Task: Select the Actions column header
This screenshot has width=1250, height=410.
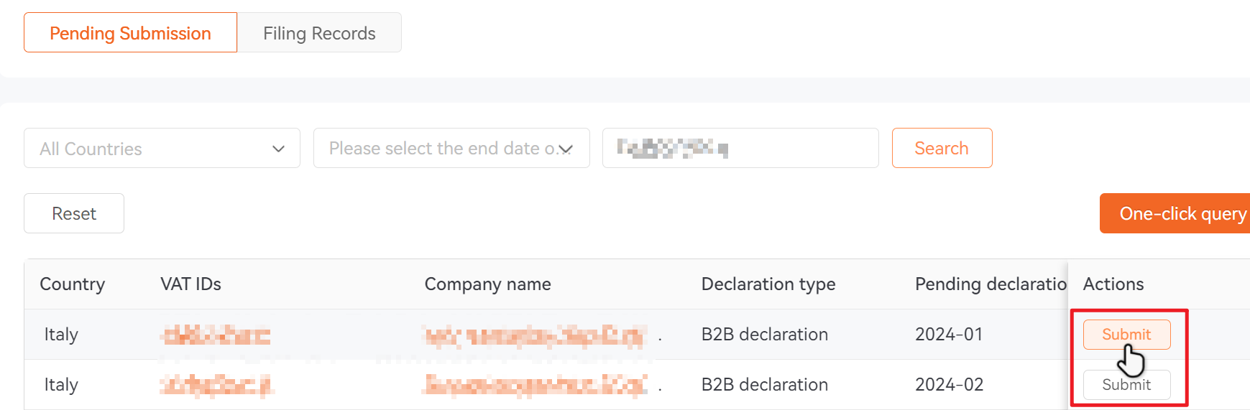Action: (x=1113, y=284)
